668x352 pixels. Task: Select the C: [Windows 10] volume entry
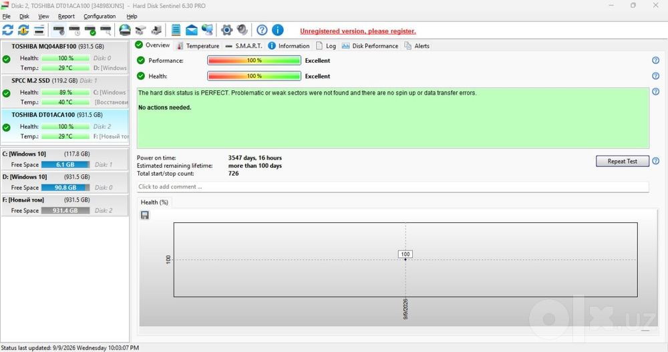(x=65, y=160)
